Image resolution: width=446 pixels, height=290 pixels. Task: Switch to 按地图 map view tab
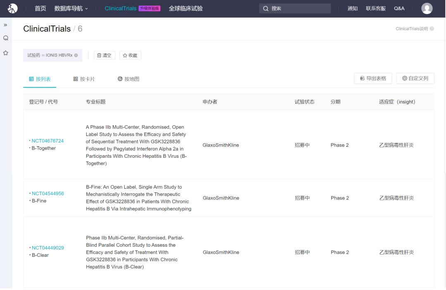pos(128,79)
